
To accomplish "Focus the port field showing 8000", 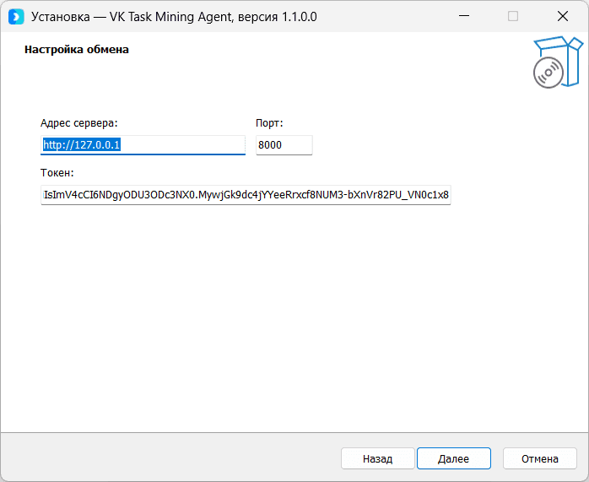I will (284, 145).
